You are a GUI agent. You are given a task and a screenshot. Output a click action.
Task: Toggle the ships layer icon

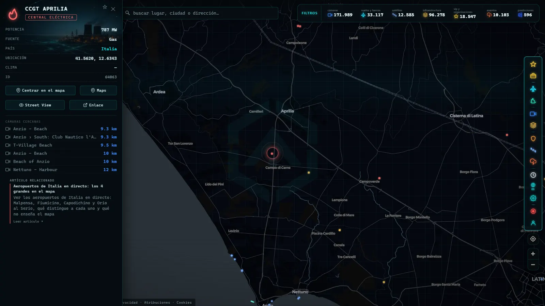click(533, 101)
